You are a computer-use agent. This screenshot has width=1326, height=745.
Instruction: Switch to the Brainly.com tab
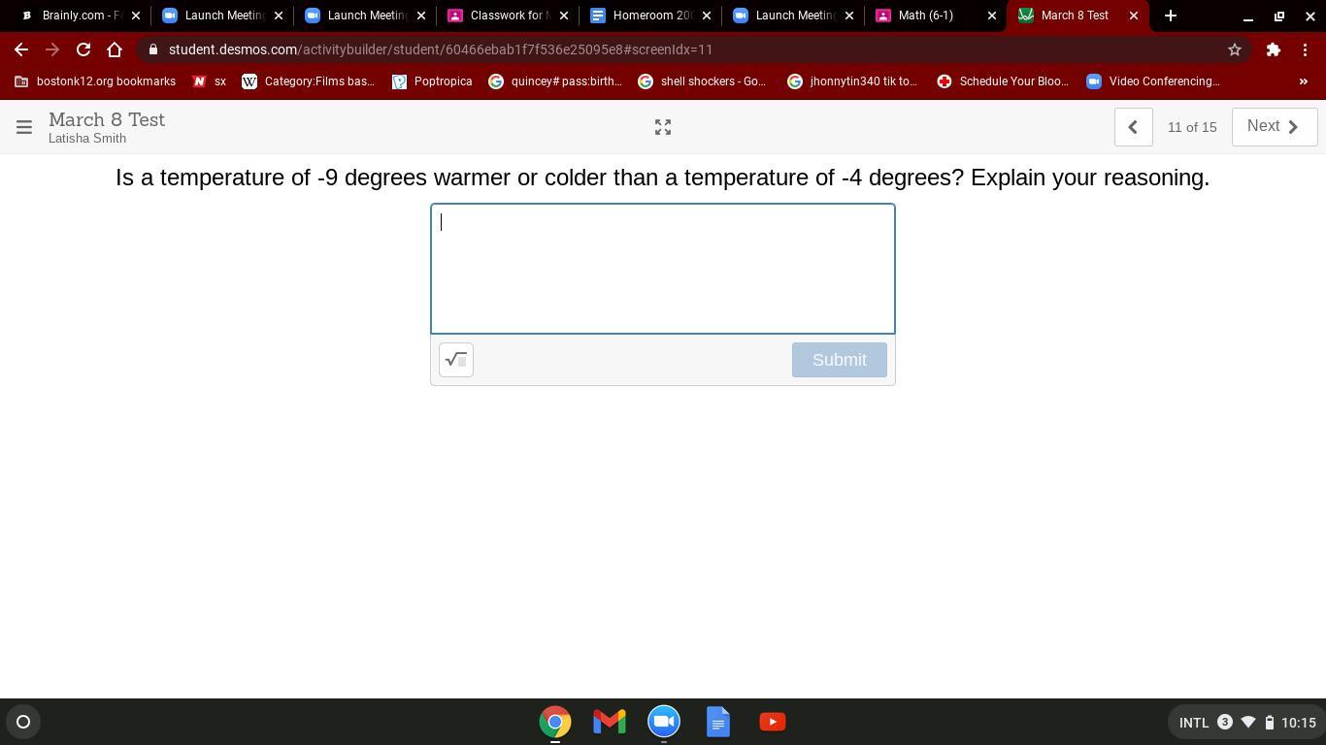click(81, 16)
